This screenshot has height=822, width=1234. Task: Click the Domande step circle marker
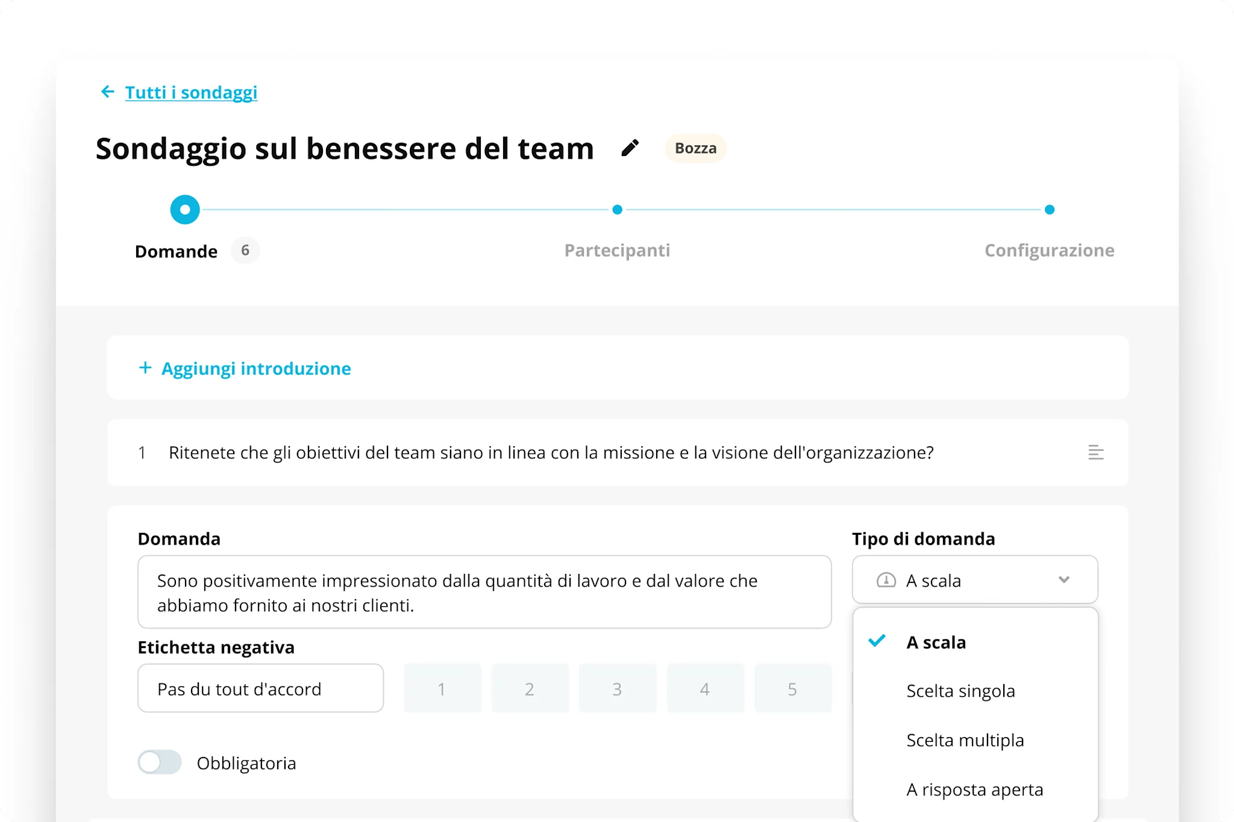[x=185, y=210]
